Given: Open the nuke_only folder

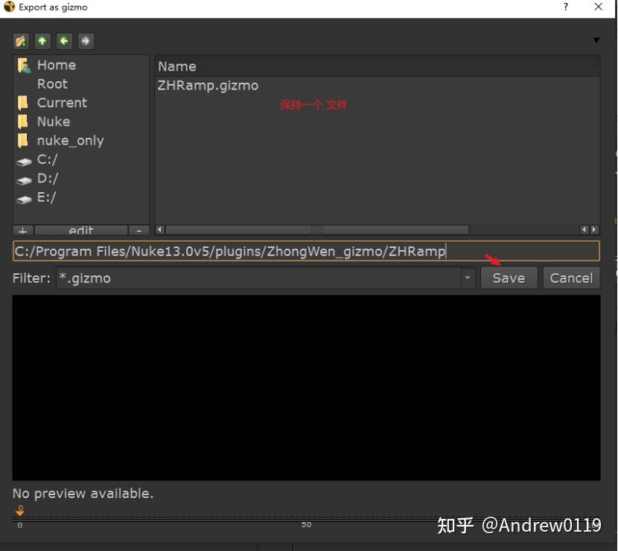Looking at the screenshot, I should point(70,140).
